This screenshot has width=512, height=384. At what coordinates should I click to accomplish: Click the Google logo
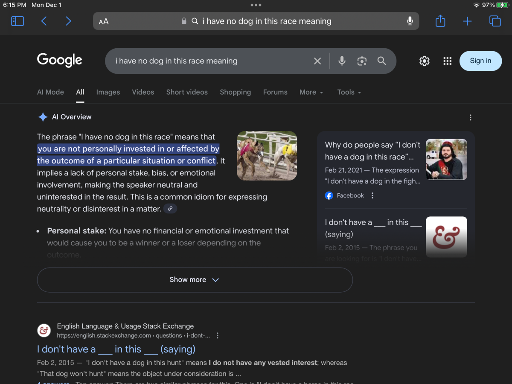pyautogui.click(x=60, y=61)
